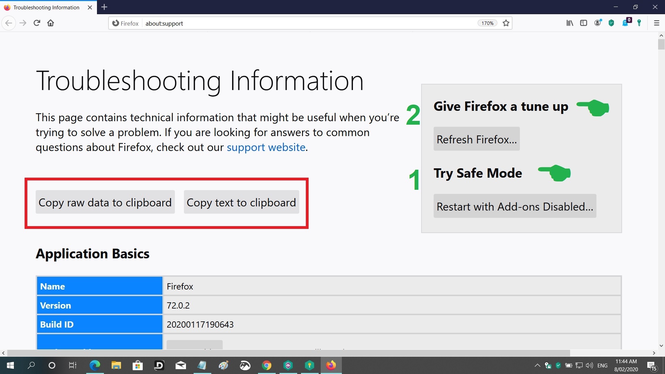Image resolution: width=665 pixels, height=374 pixels.
Task: Open the Photos app with white mountain icon
Action: pos(245,365)
